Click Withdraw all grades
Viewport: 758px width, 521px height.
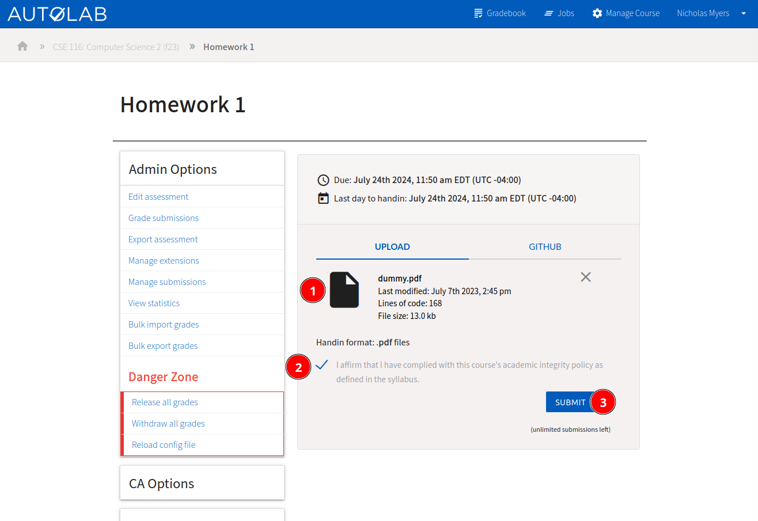click(x=168, y=423)
